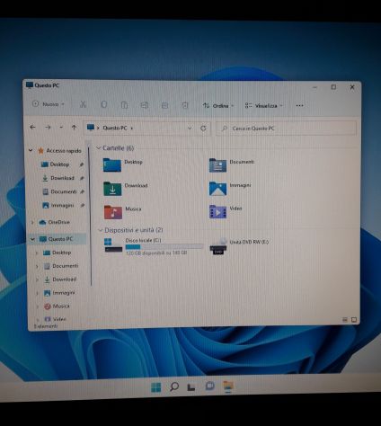Screen dimensions: 381x426
Task: Expand Documenti node under Questo PC
Action: (37, 266)
